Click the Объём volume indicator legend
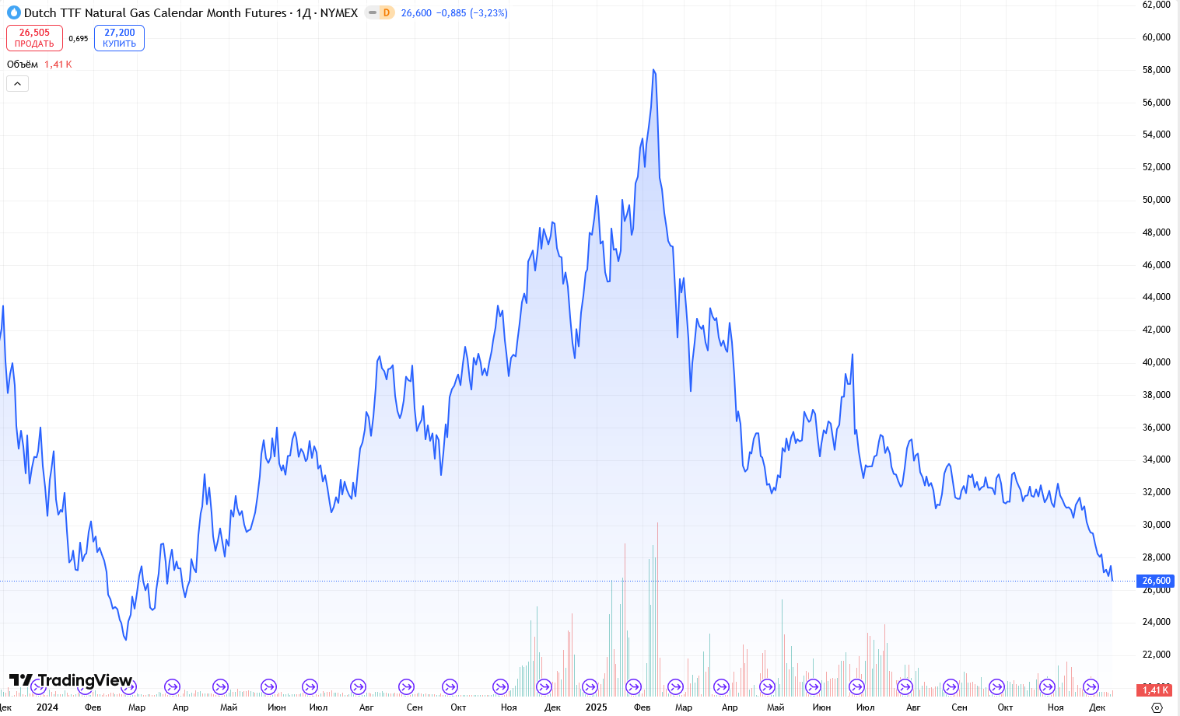The height and width of the screenshot is (716, 1180). 23,65
